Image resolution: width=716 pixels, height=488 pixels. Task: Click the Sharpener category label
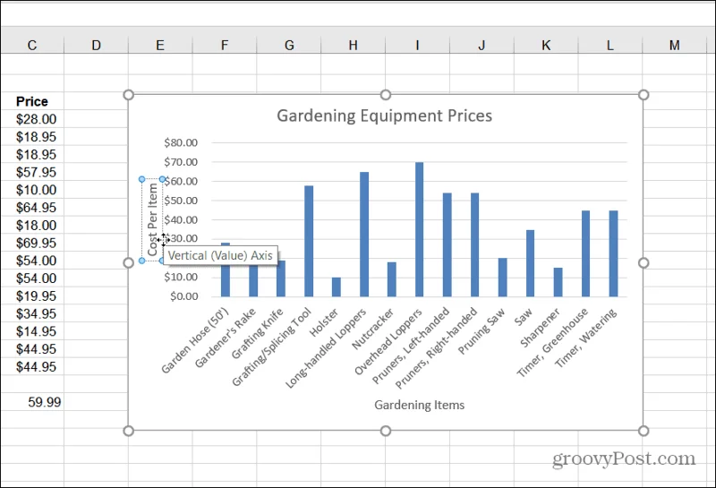pos(541,328)
